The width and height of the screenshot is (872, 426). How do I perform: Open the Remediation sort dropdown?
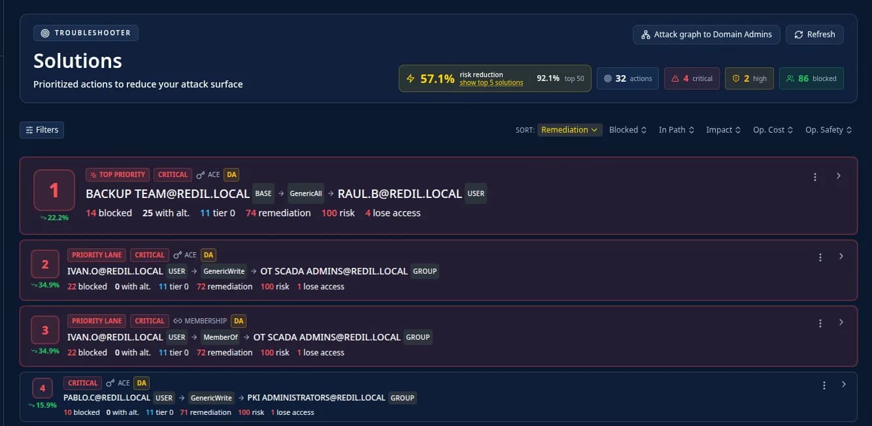569,129
